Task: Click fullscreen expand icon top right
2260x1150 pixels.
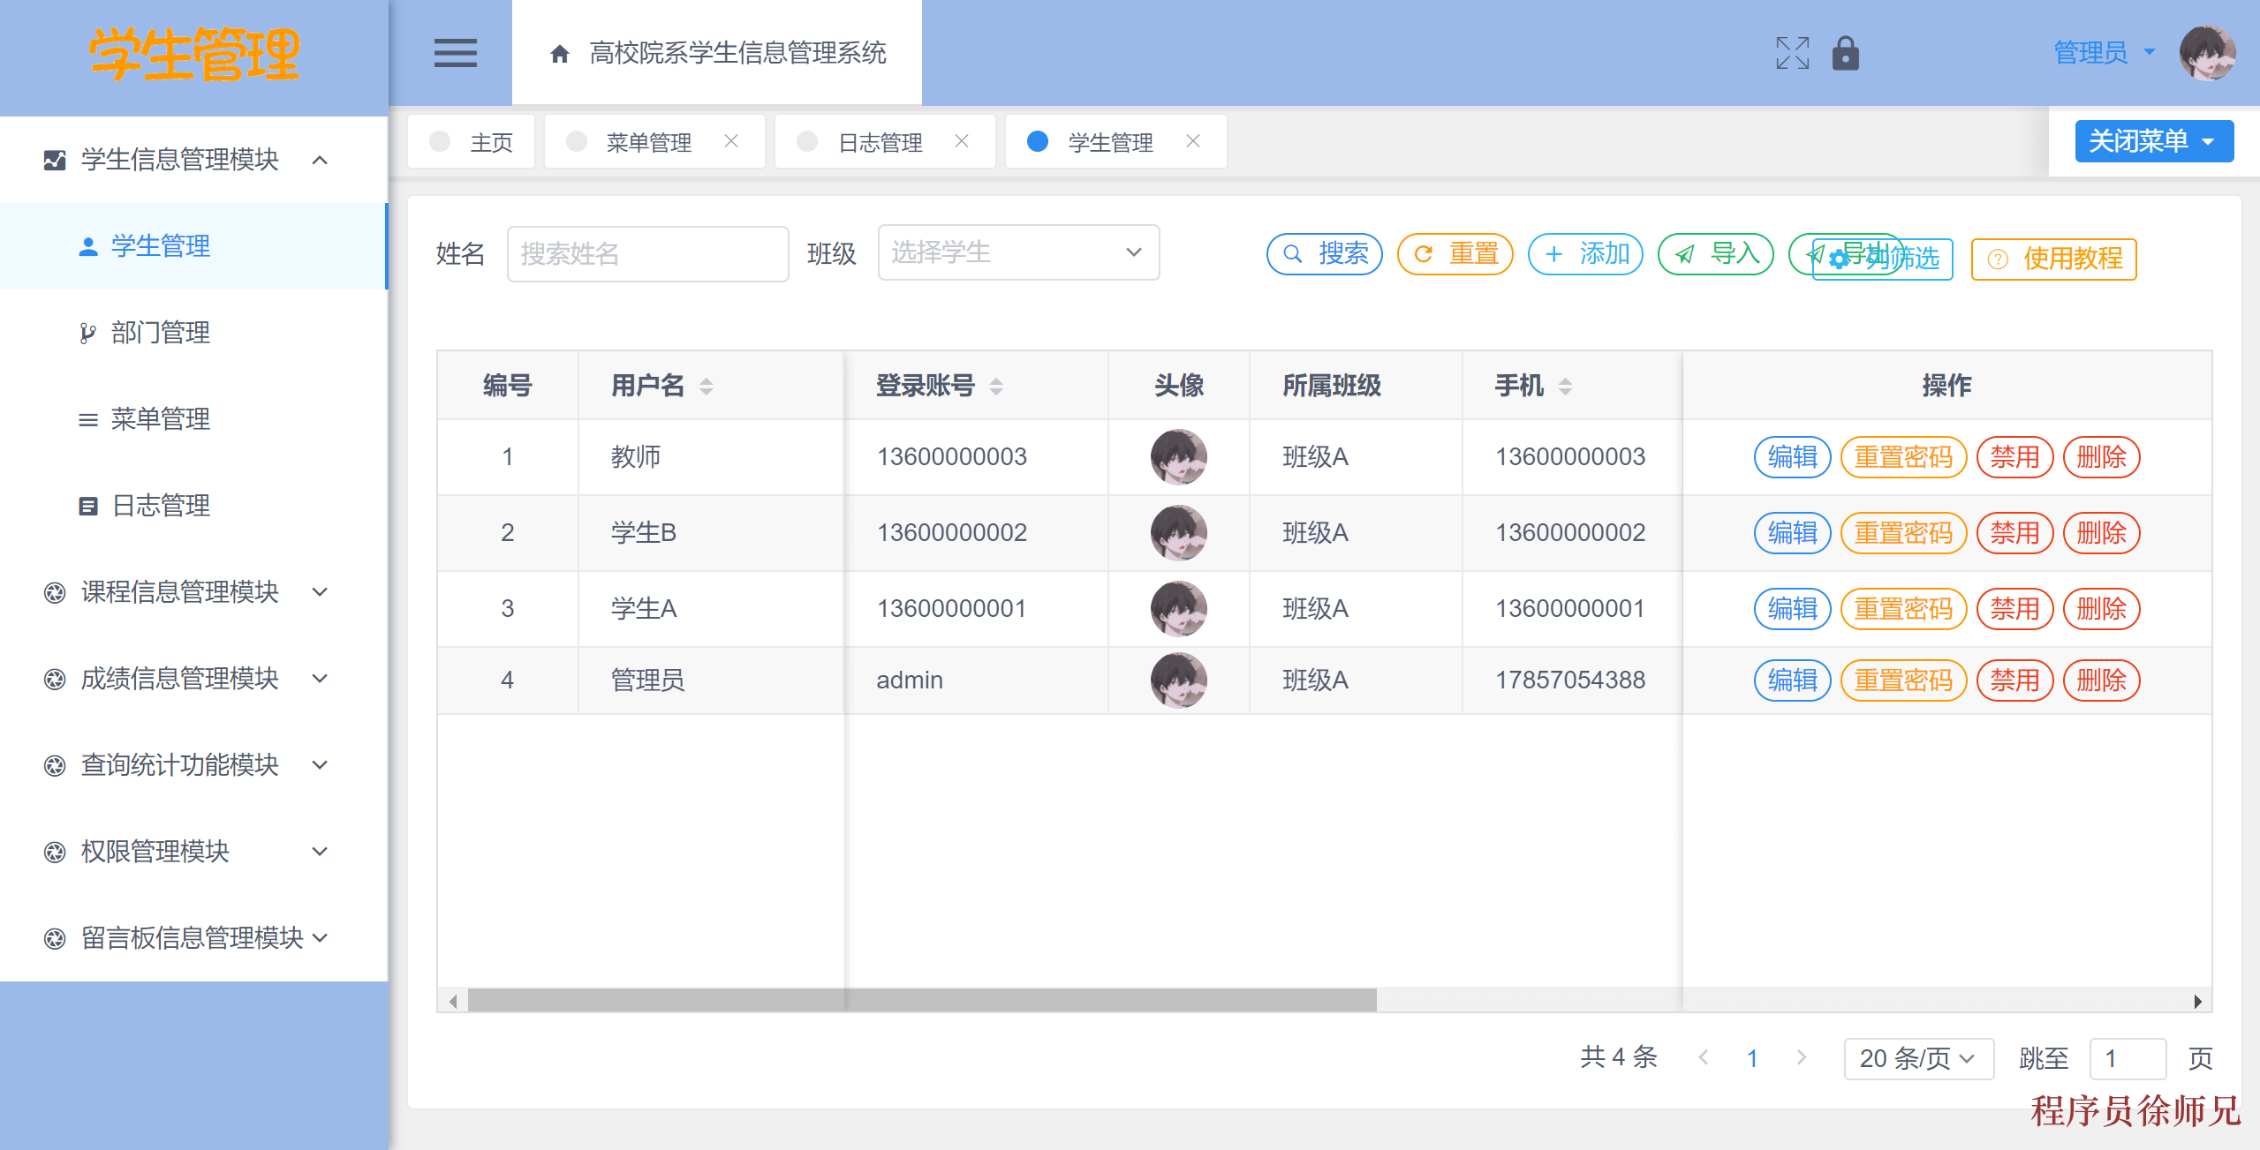Action: pos(1792,53)
